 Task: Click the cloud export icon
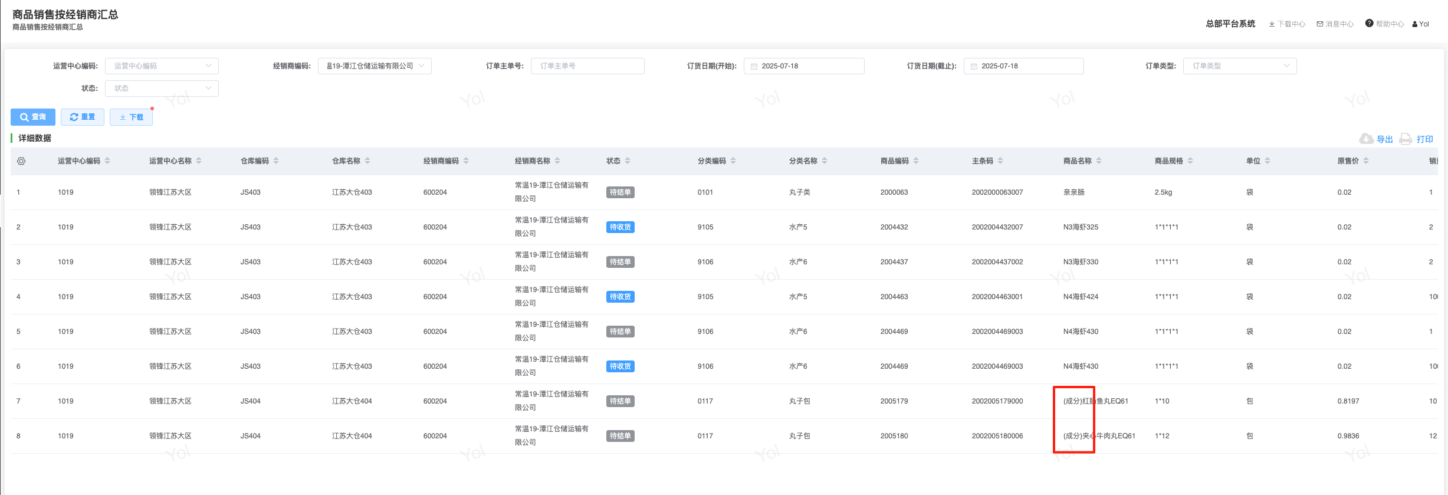click(1366, 139)
